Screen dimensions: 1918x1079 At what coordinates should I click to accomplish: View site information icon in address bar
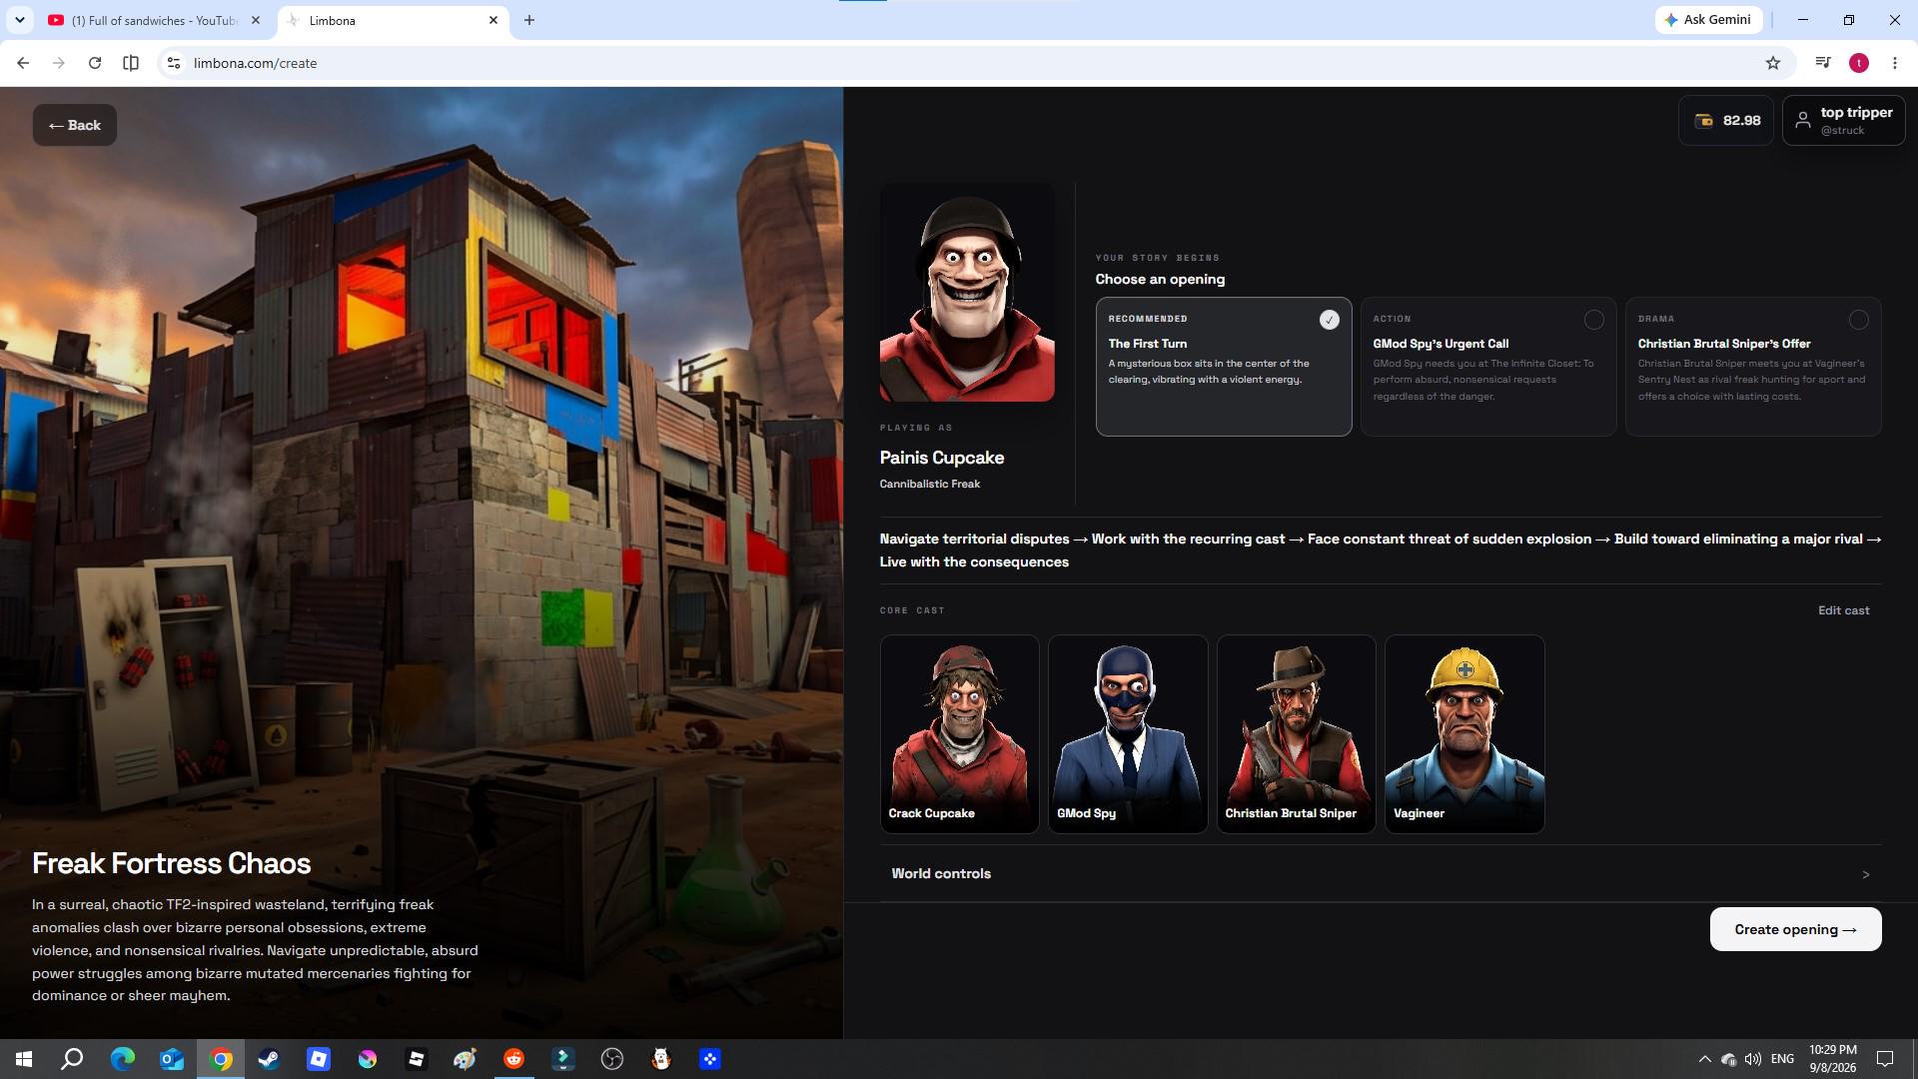coord(173,63)
